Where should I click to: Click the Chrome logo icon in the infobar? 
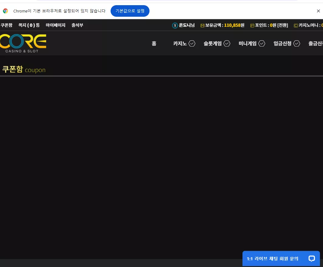(5, 11)
